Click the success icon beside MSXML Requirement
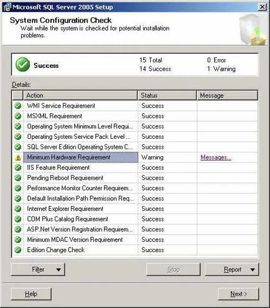270x308 pixels. click(x=18, y=116)
